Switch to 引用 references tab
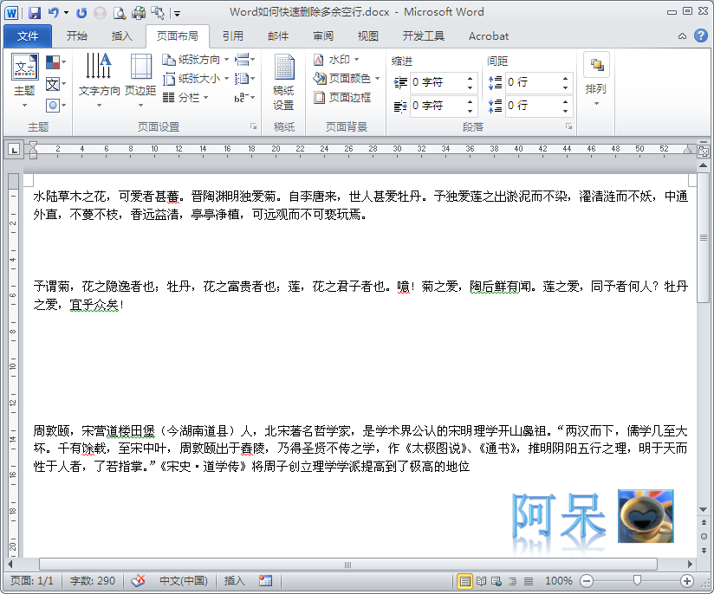714x594 pixels. click(233, 36)
